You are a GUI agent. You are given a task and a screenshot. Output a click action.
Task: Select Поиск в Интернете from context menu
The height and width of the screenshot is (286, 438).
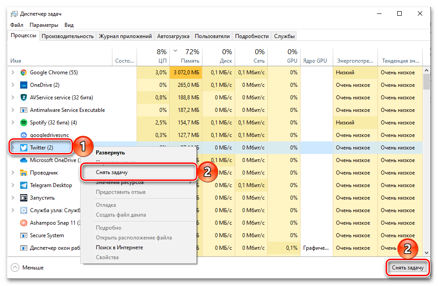pyautogui.click(x=119, y=248)
